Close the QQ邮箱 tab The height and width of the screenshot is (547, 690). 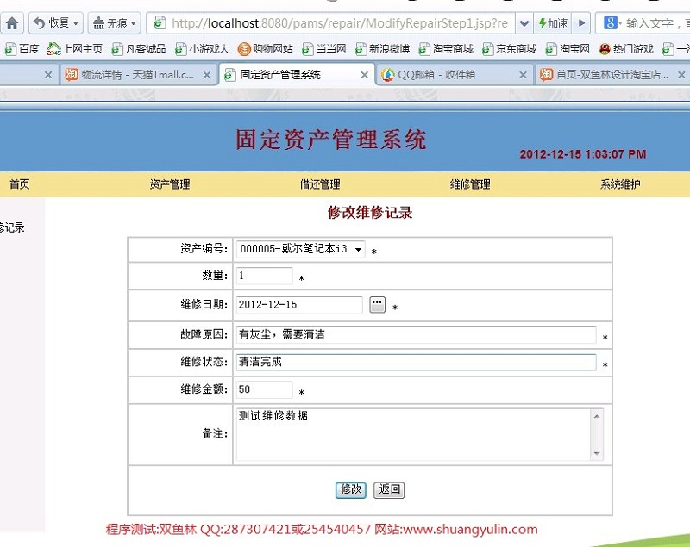tap(523, 75)
